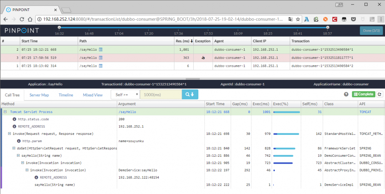Click the info icon next to http.status.code
Image resolution: width=385 pixels, height=194 pixels.
point(14,119)
